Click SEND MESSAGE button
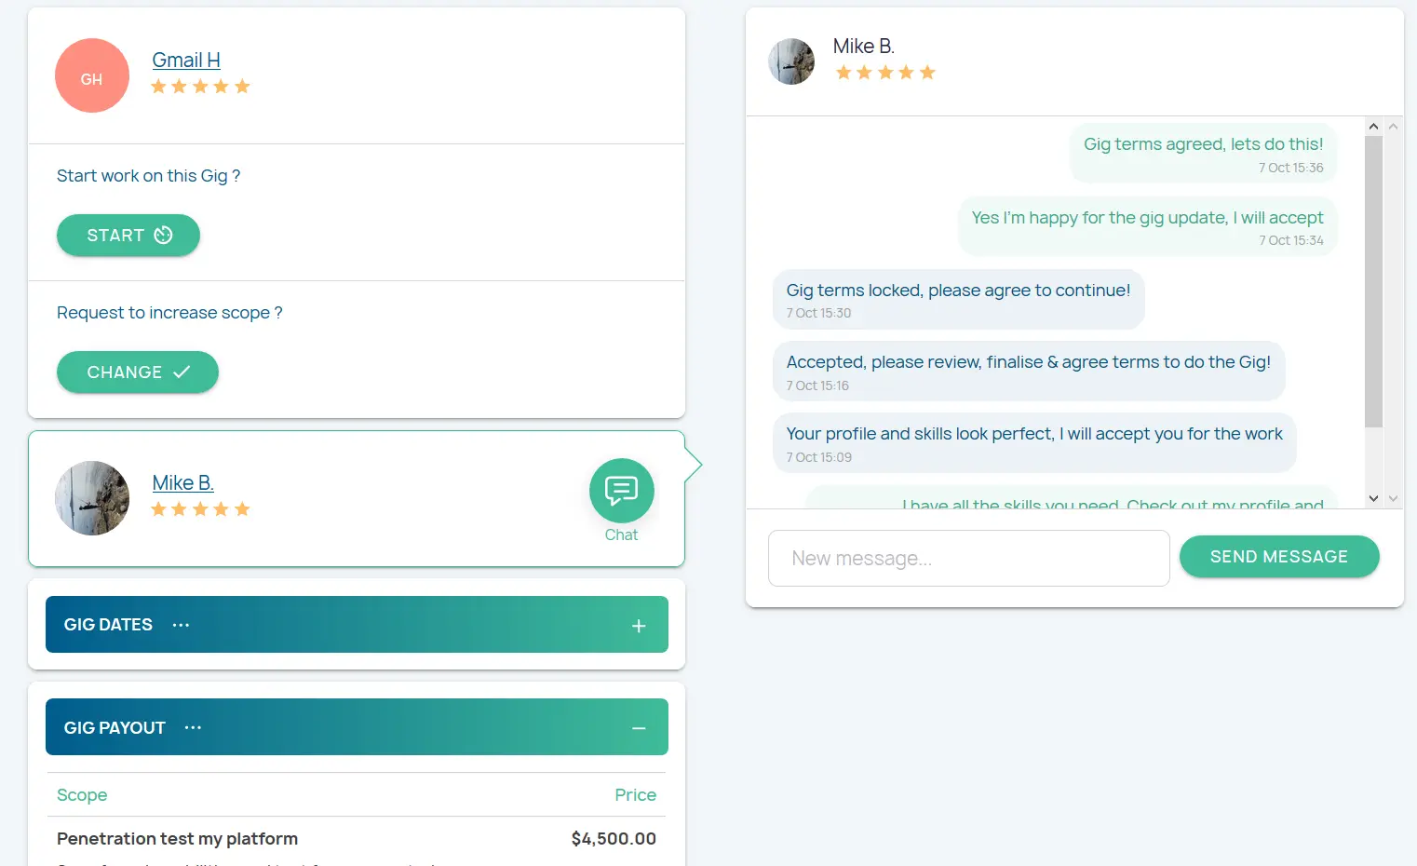The image size is (1417, 866). (x=1278, y=557)
